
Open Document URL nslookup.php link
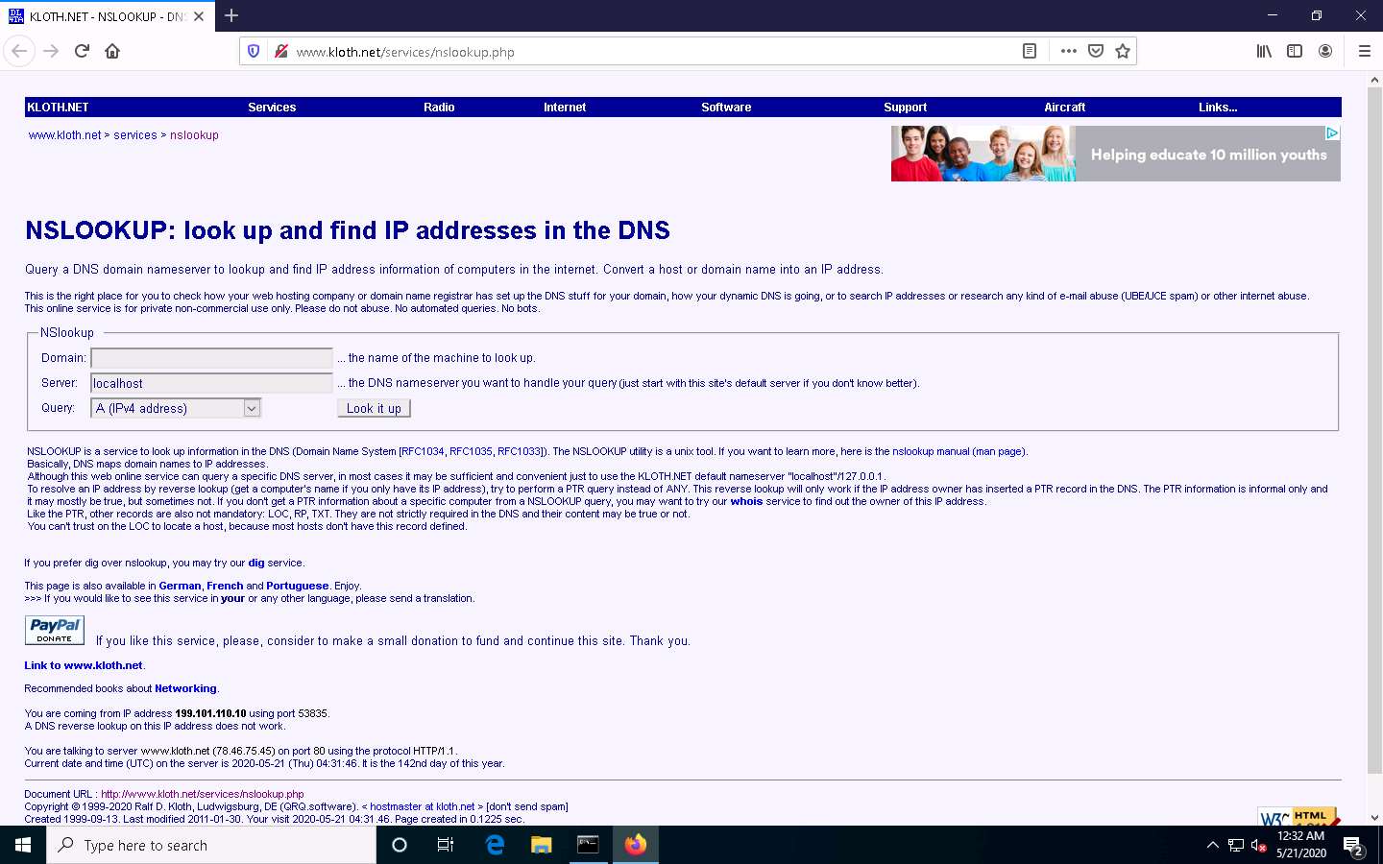[x=202, y=794]
